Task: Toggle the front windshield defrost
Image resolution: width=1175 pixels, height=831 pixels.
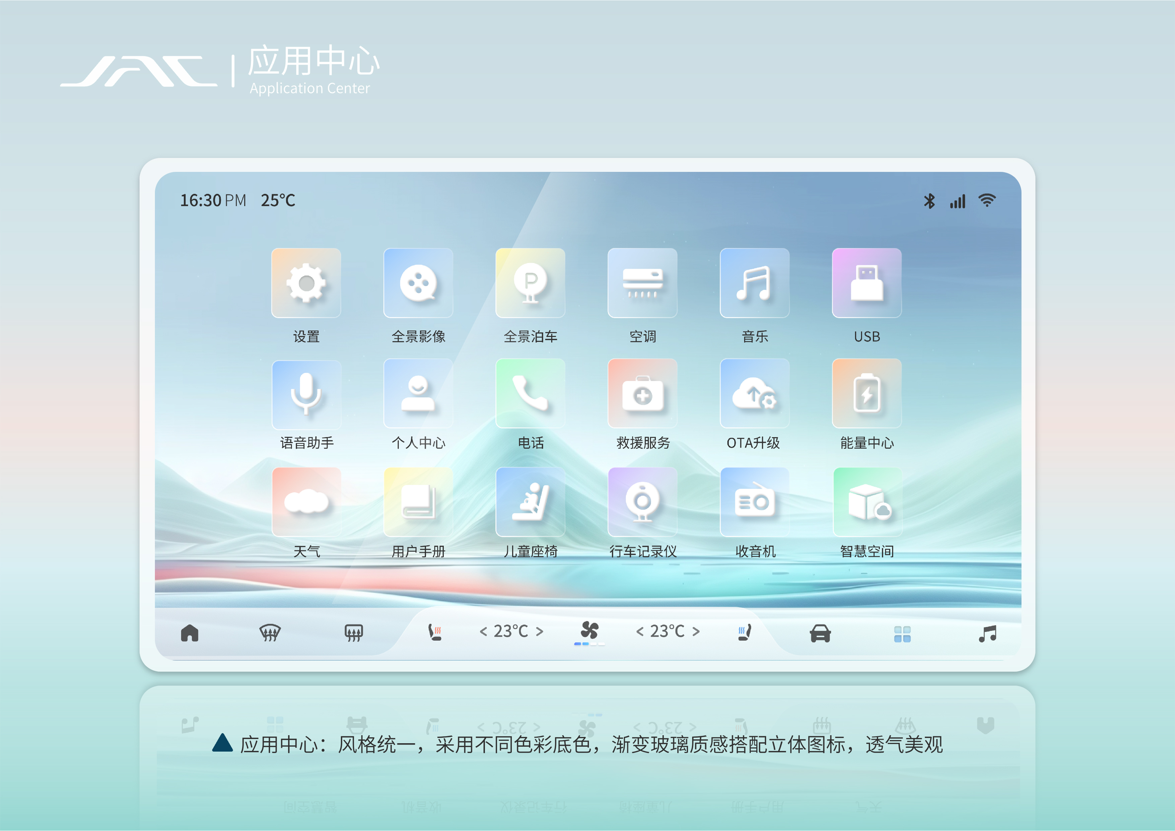Action: pyautogui.click(x=270, y=633)
